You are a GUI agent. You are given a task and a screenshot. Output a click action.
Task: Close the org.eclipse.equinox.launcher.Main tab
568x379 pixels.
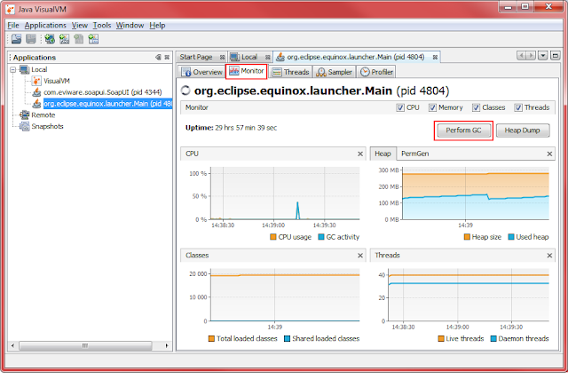point(435,57)
